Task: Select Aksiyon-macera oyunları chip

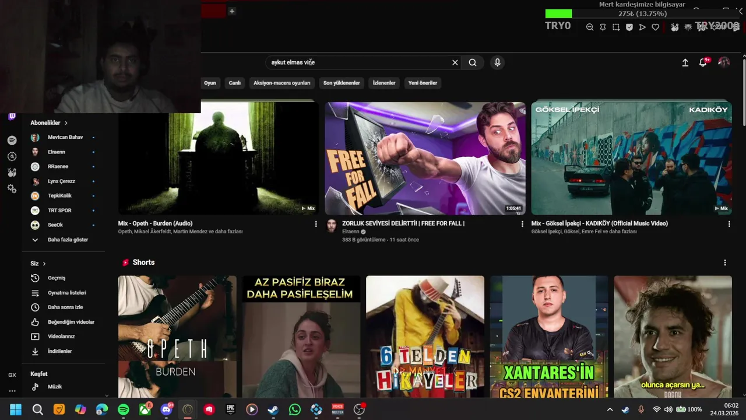Action: [282, 83]
